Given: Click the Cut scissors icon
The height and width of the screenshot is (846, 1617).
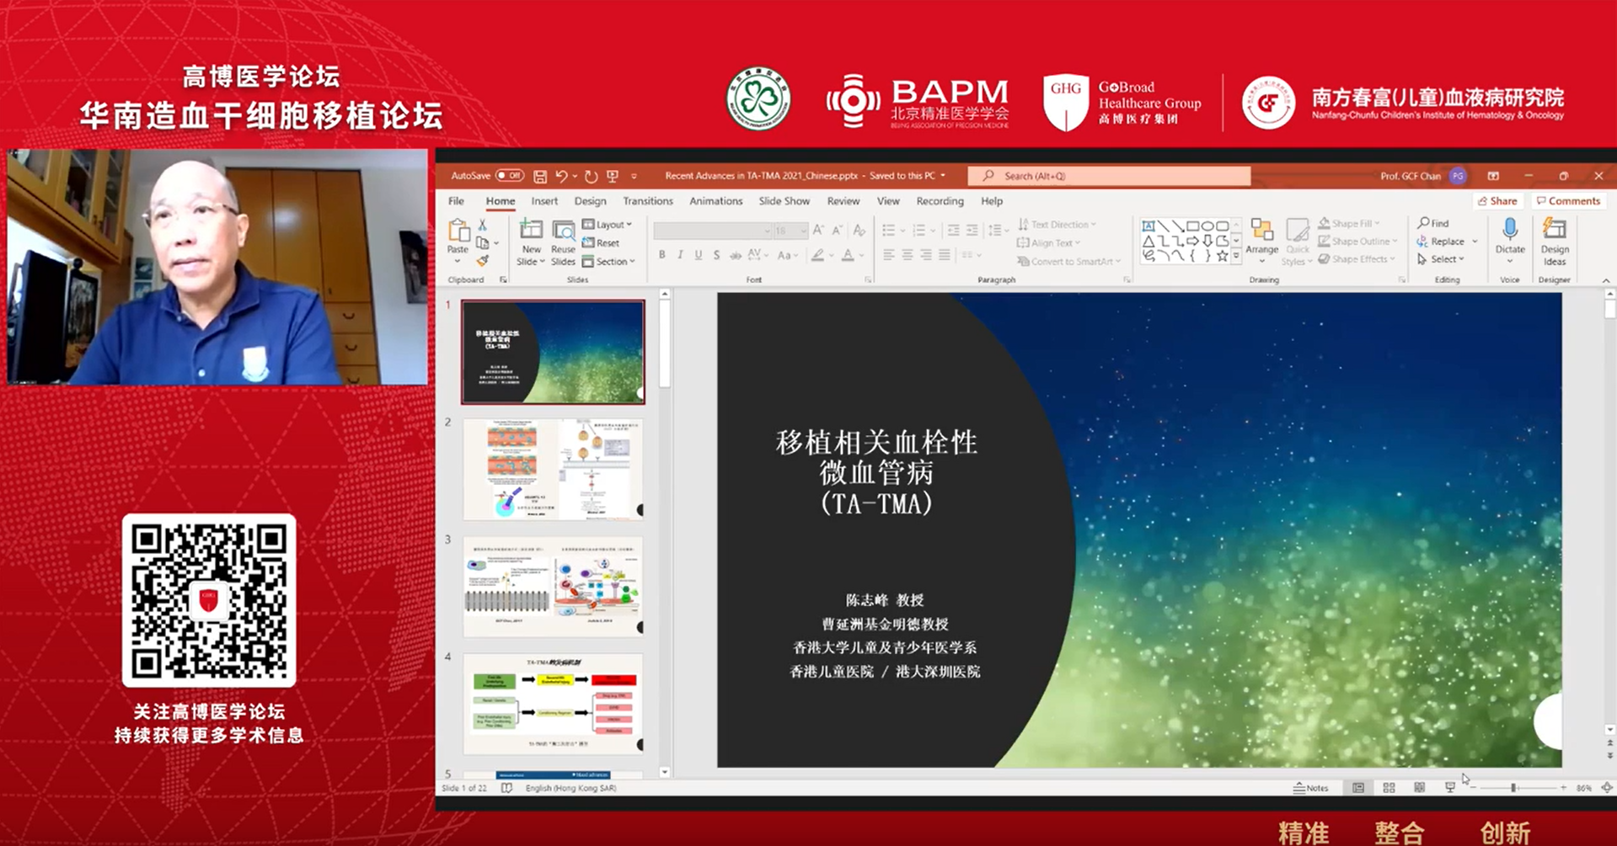Looking at the screenshot, I should coord(482,225).
